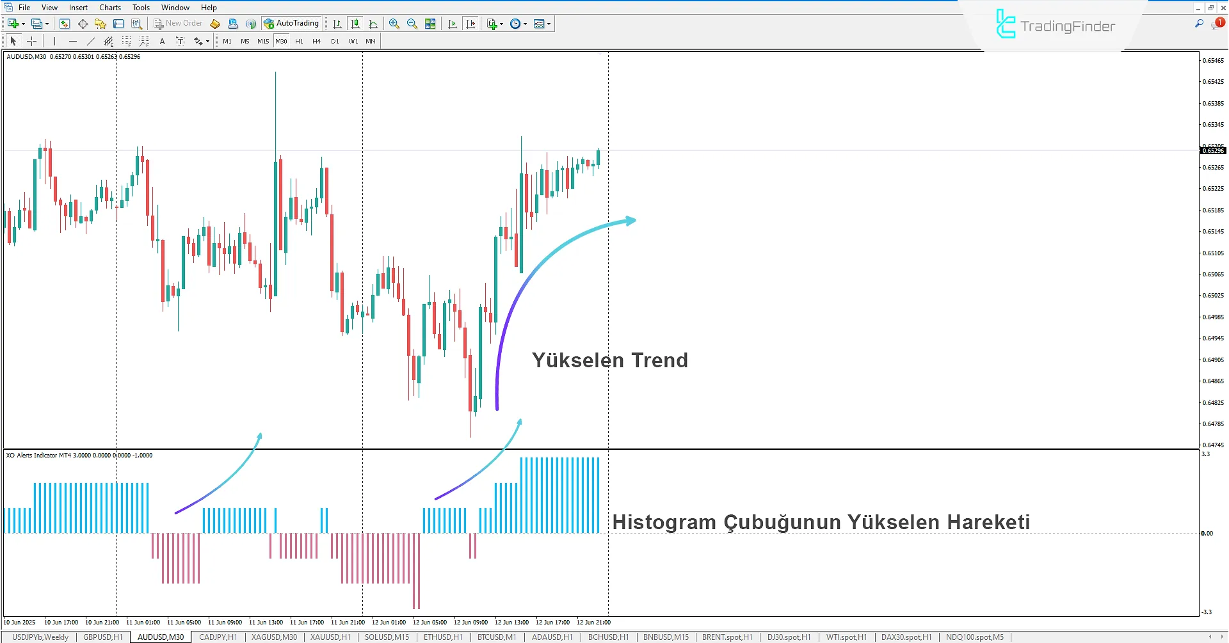Screen dimensions: 1229x643
Task: Disable AutoTrading
Action: (x=292, y=23)
